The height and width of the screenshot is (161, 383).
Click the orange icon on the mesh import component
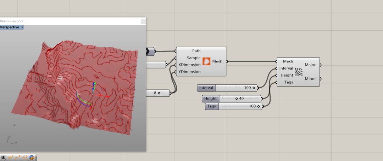tap(206, 61)
